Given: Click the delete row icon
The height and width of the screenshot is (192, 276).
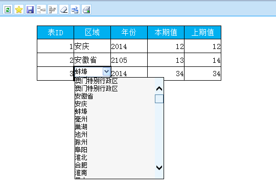Looking at the screenshot, I should (53, 10).
